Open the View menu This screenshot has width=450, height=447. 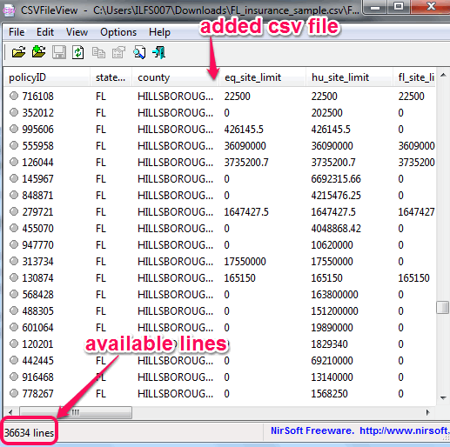click(77, 32)
